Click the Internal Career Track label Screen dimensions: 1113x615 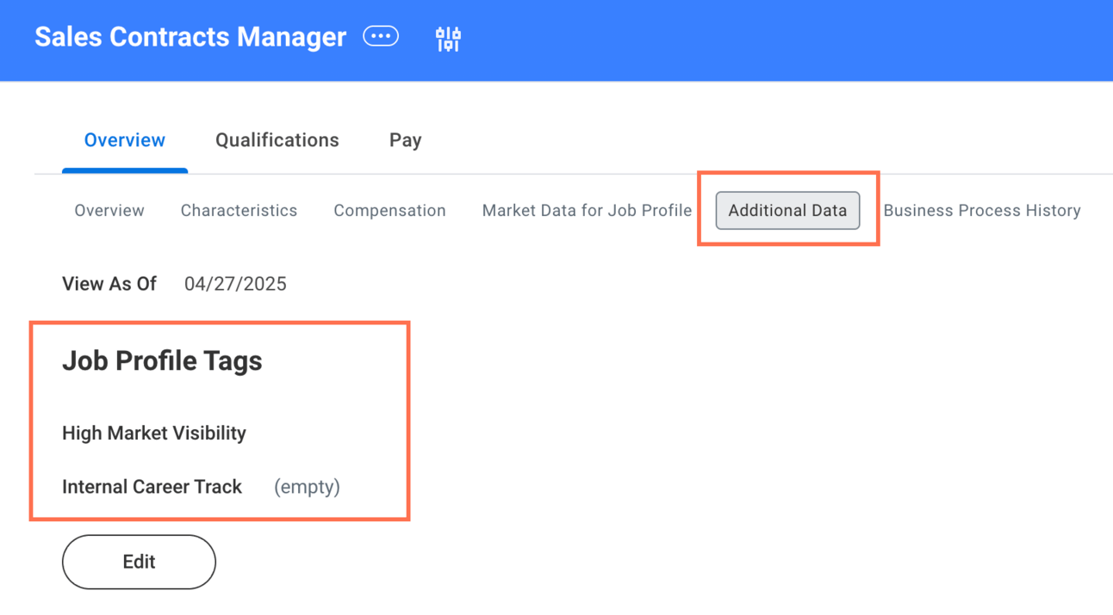click(152, 487)
